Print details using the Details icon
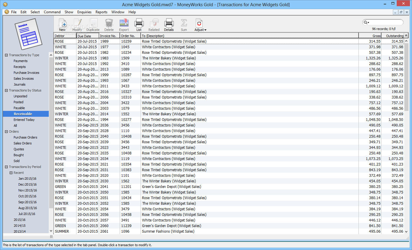Image resolution: width=412 pixels, height=250 pixels. click(x=169, y=25)
